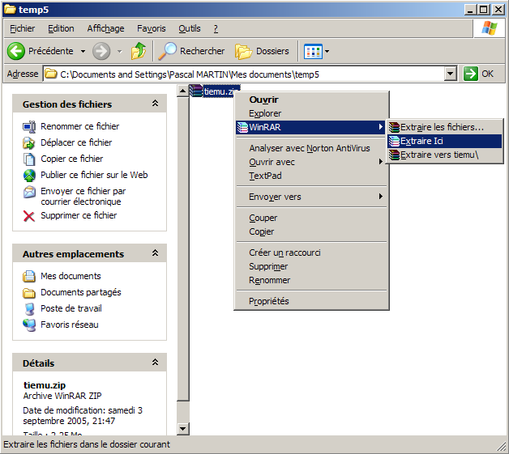Open views dropdown arrow
This screenshot has width=509, height=454.
(327, 51)
